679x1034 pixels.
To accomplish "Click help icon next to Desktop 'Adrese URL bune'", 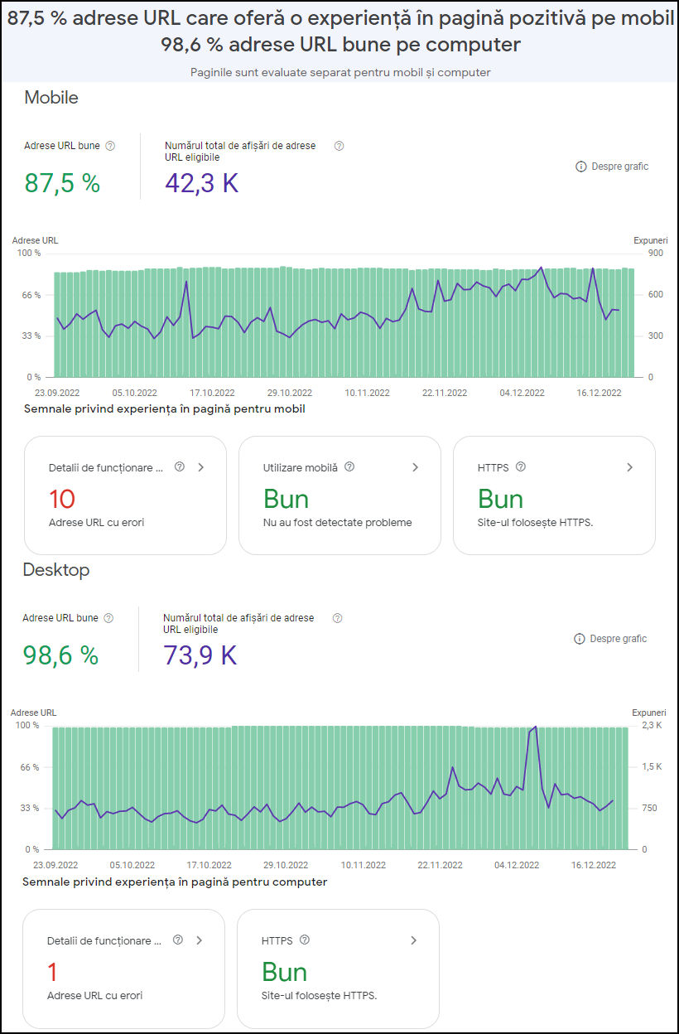I will coord(108,618).
